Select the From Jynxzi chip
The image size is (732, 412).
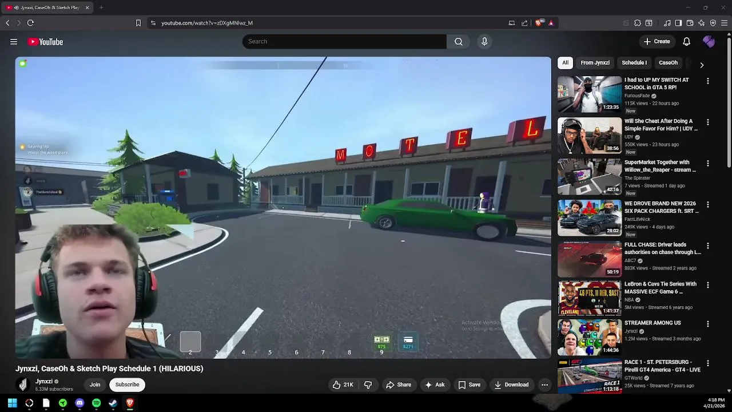pyautogui.click(x=595, y=63)
